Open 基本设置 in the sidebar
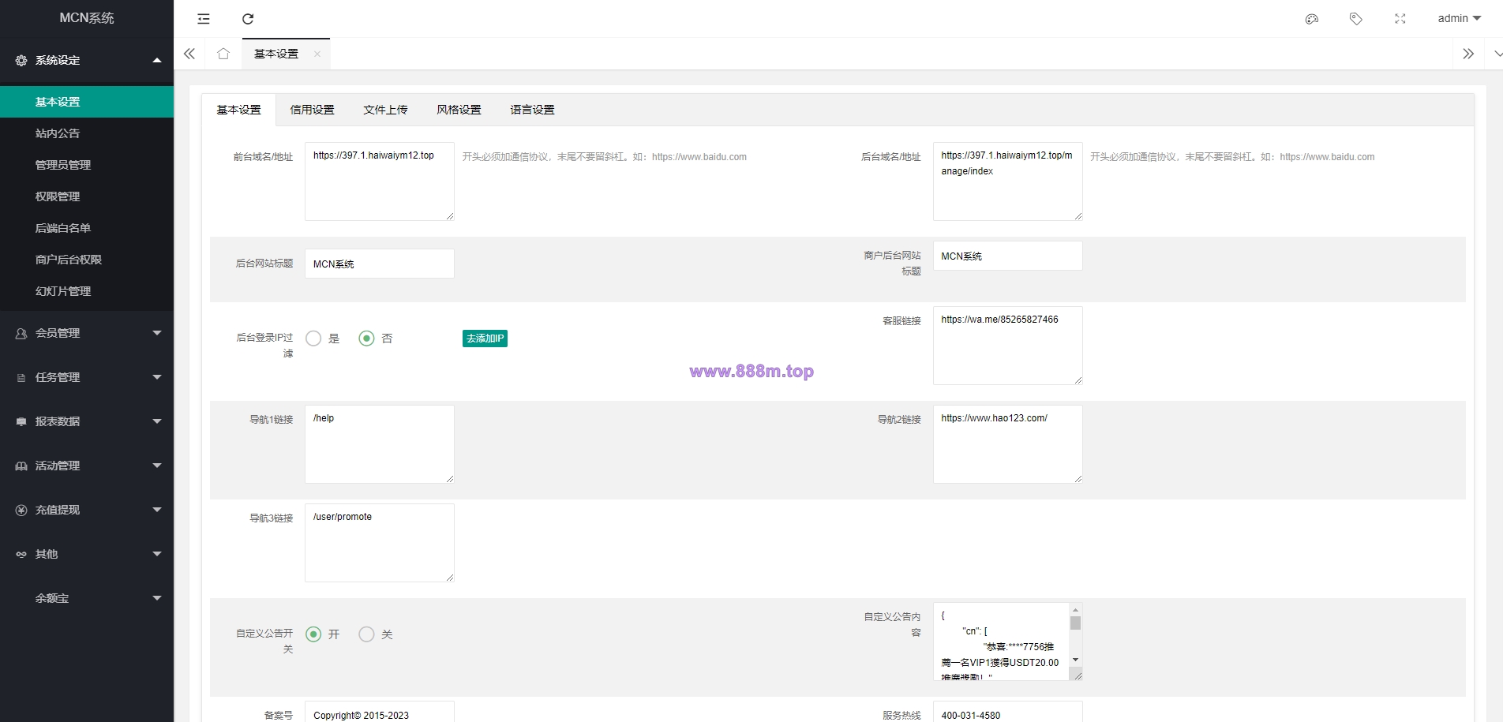Image resolution: width=1503 pixels, height=722 pixels. click(87, 102)
